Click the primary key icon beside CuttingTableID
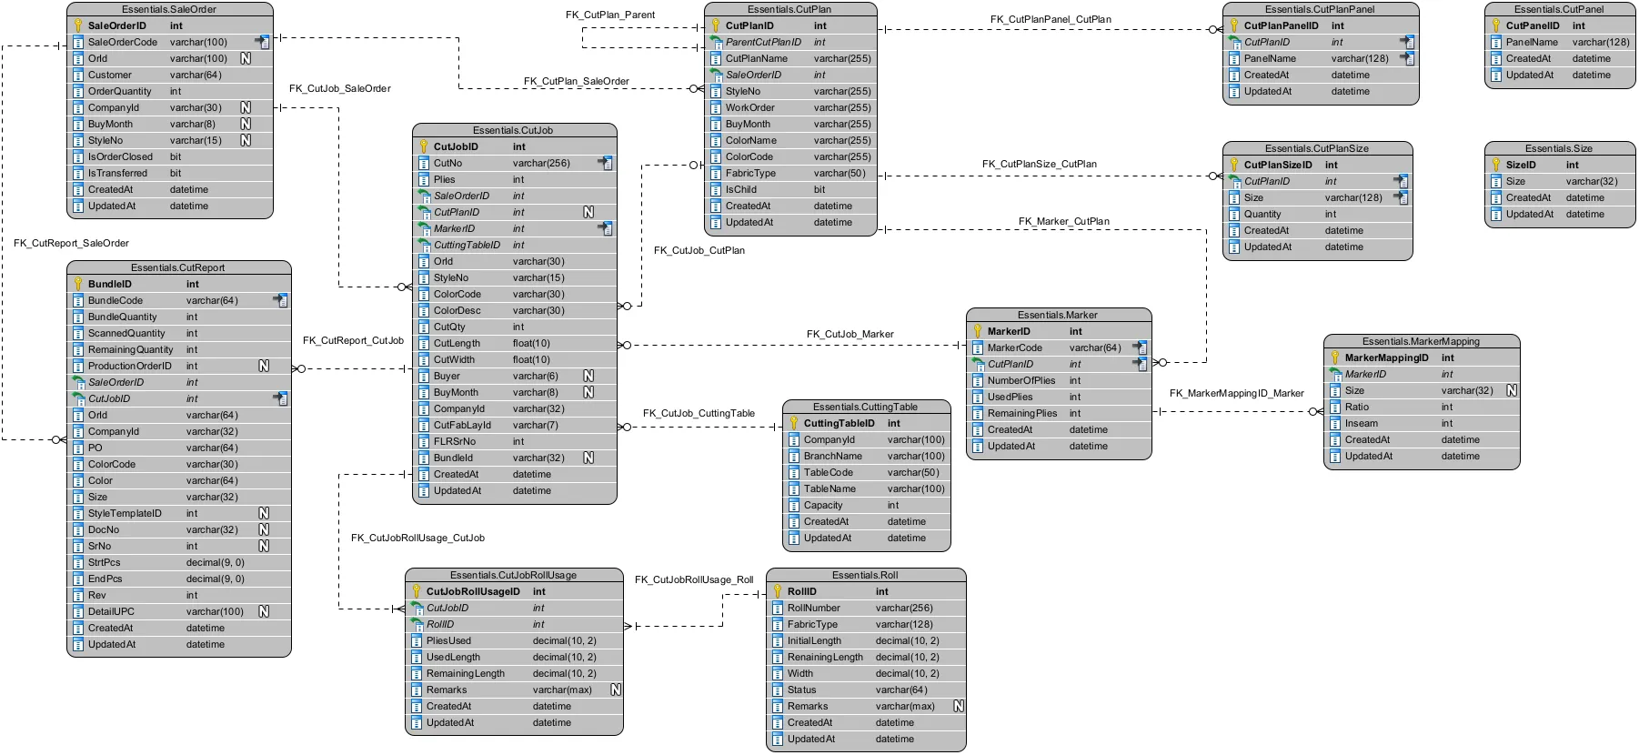The height and width of the screenshot is (755, 1639). pos(794,423)
